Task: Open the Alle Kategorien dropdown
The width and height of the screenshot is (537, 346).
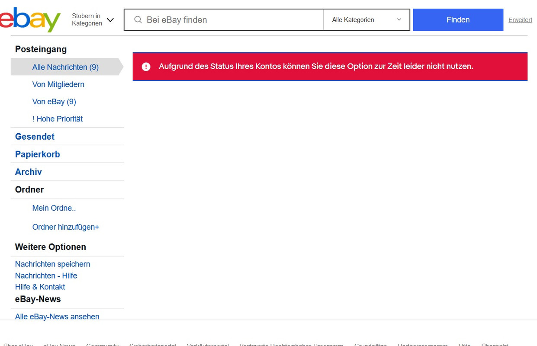Action: pos(367,20)
